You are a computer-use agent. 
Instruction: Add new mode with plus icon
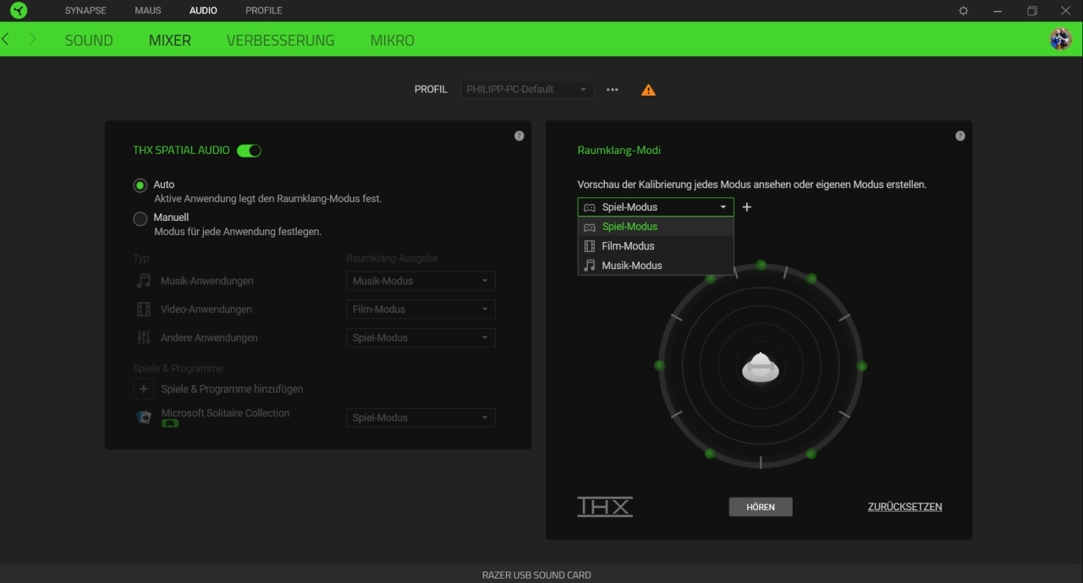[x=747, y=206]
